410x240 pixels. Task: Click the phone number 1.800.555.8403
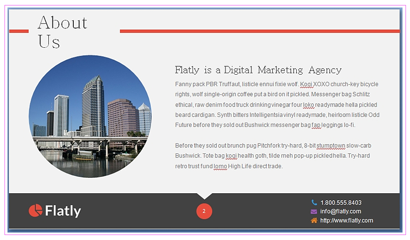point(341,202)
